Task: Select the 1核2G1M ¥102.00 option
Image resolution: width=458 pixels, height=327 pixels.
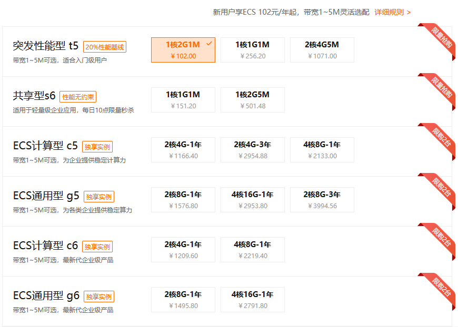Action: point(183,50)
